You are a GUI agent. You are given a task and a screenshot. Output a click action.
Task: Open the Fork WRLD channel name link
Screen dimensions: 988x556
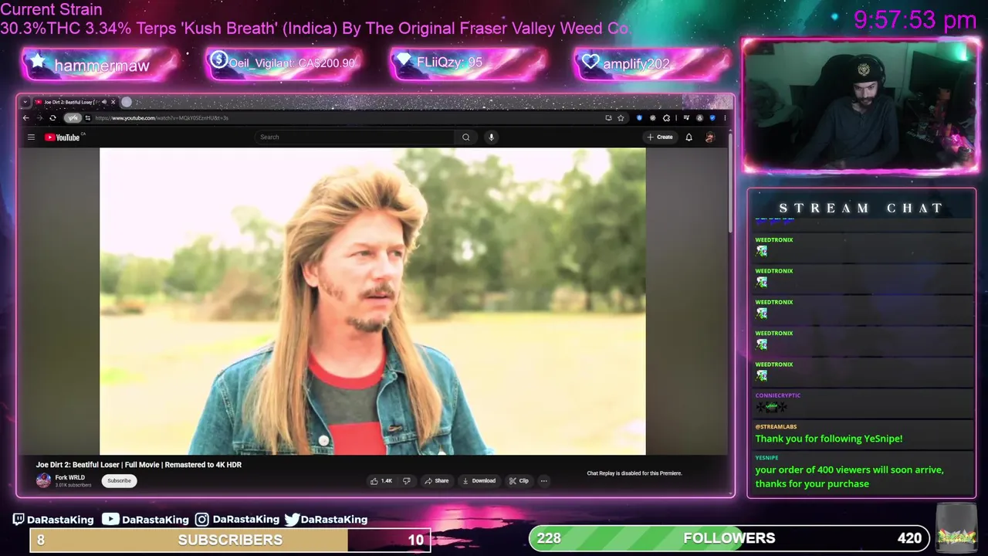pyautogui.click(x=69, y=478)
